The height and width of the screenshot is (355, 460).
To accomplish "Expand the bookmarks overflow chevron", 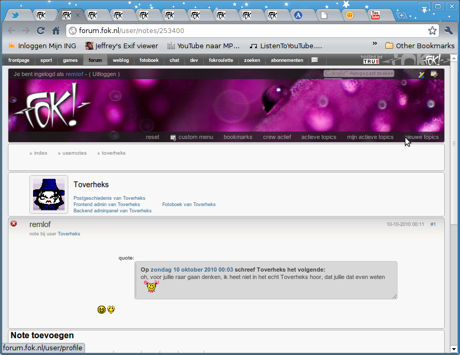I will [x=375, y=44].
